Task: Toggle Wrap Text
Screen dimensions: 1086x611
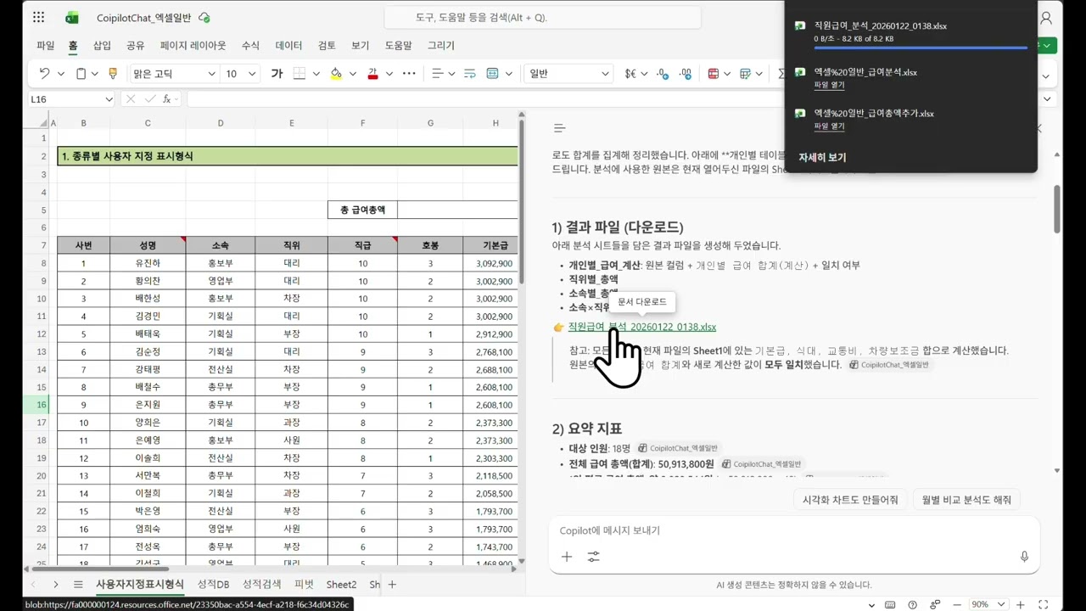Action: click(469, 74)
